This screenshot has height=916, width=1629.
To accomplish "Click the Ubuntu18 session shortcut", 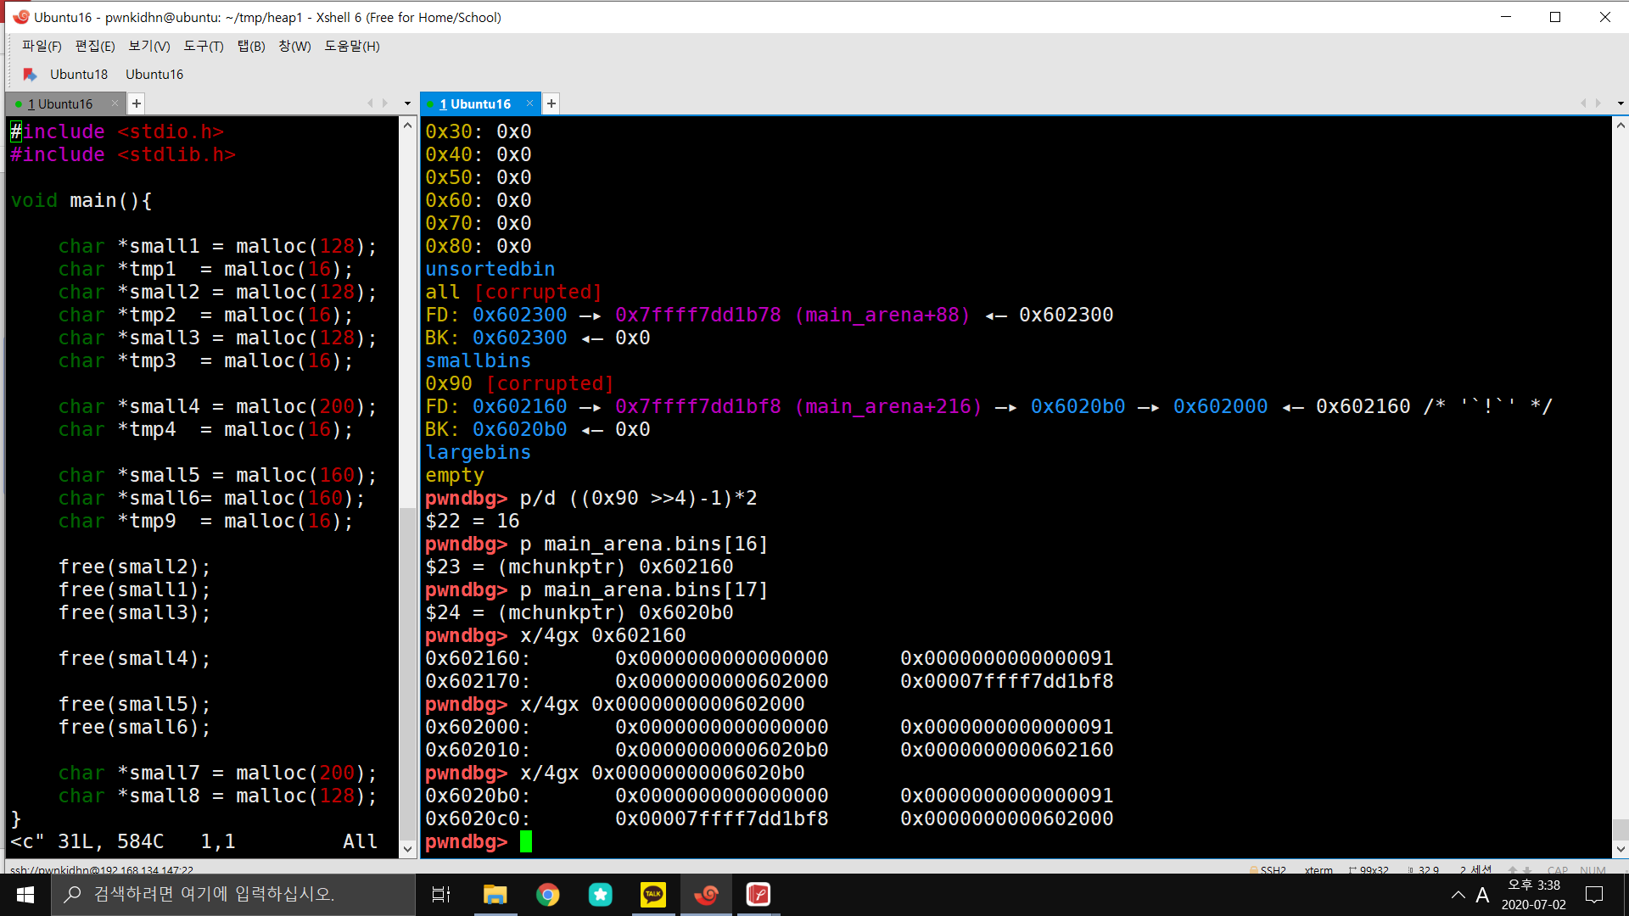I will (x=79, y=74).
